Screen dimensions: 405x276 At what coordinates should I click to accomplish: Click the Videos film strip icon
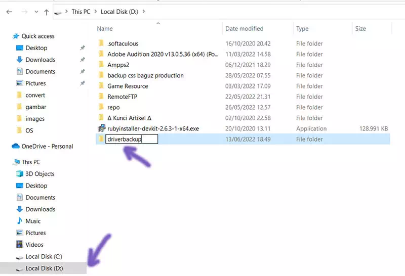(20, 245)
